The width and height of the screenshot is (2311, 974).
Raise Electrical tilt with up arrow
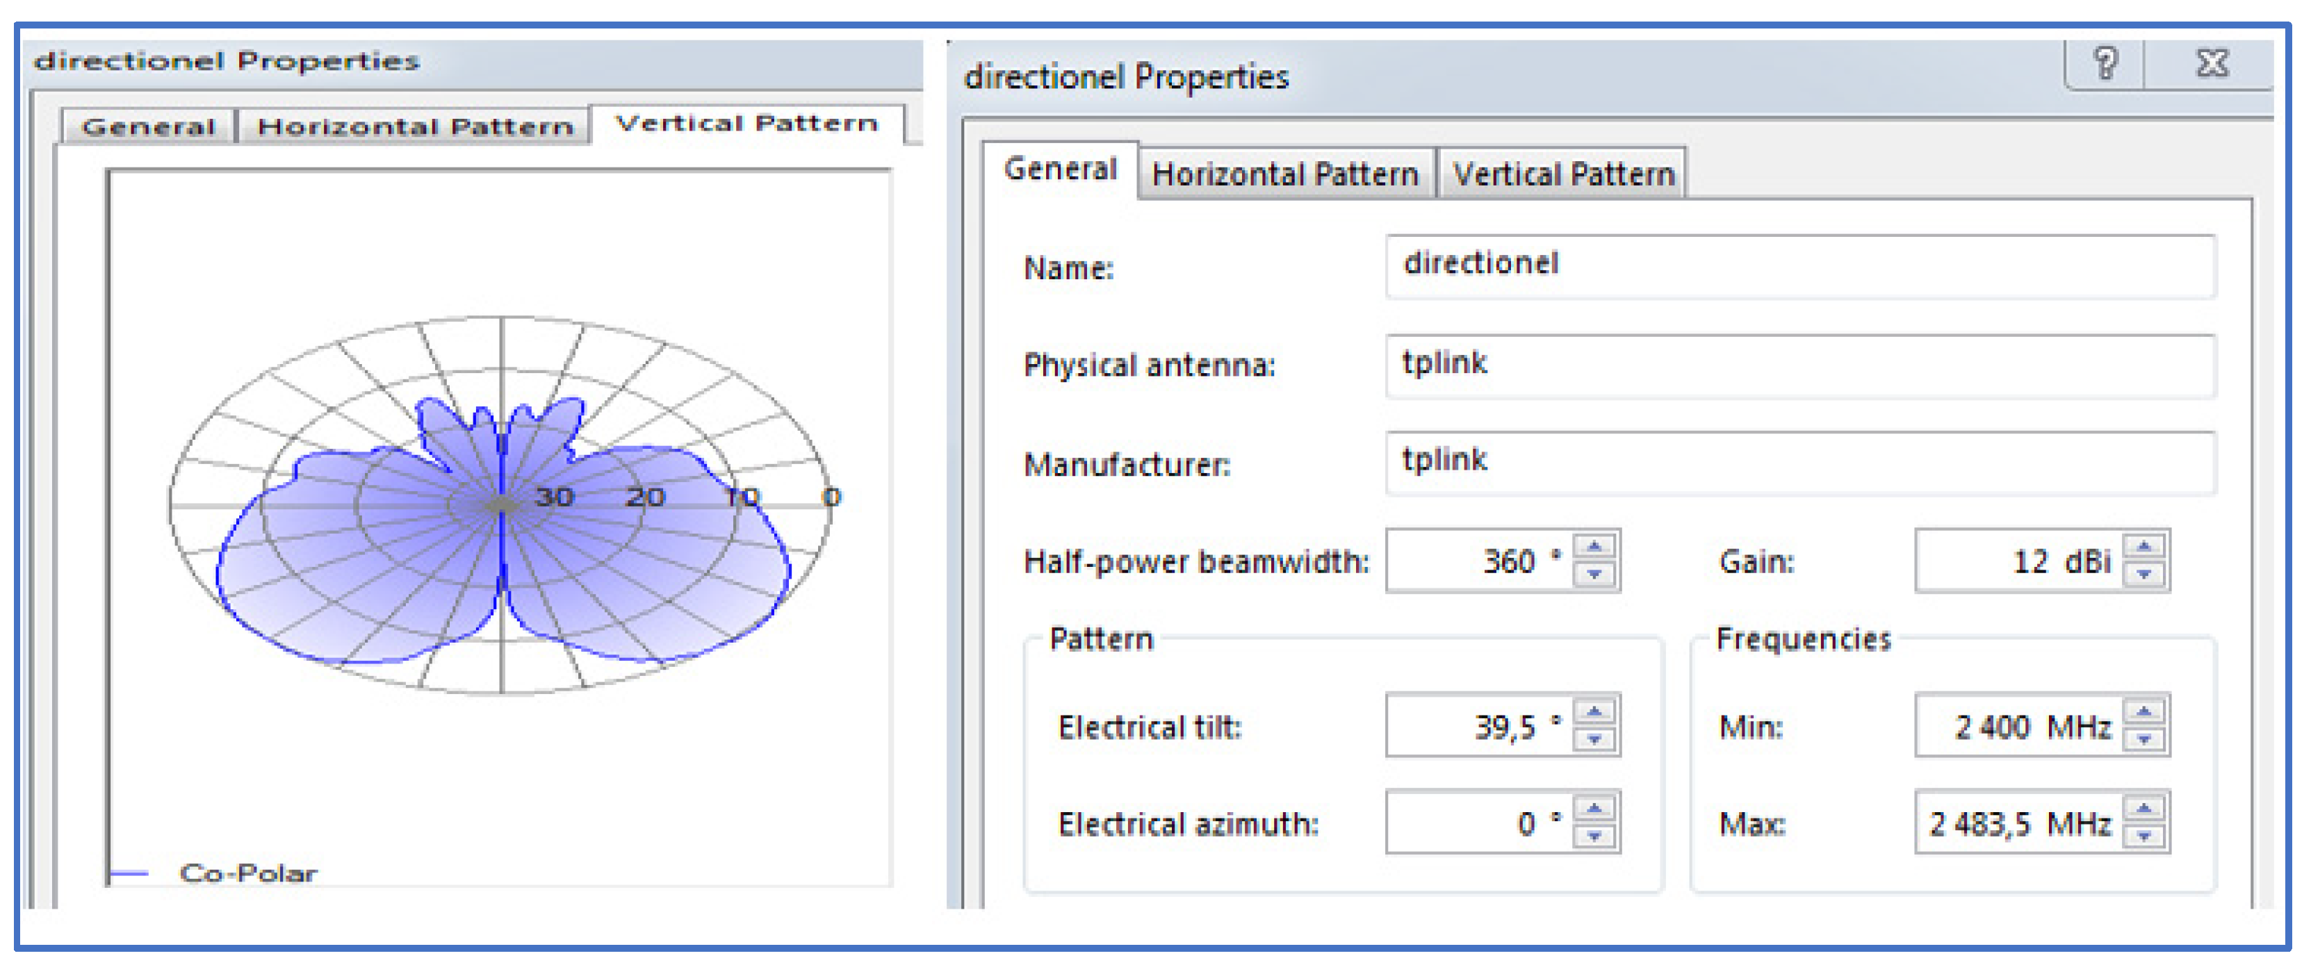point(1594,711)
